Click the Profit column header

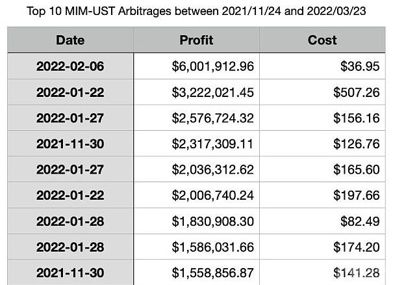click(196, 40)
